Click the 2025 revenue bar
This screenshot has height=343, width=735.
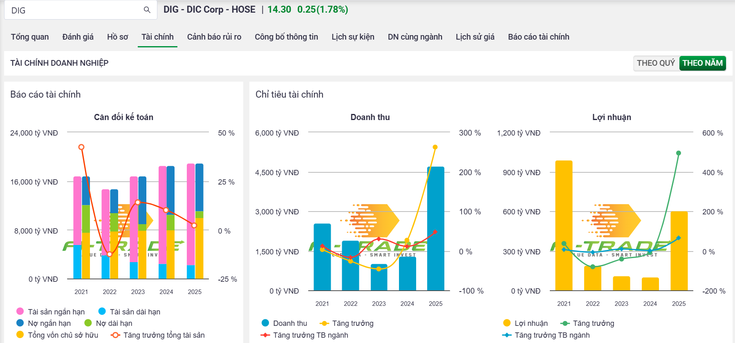coord(435,229)
